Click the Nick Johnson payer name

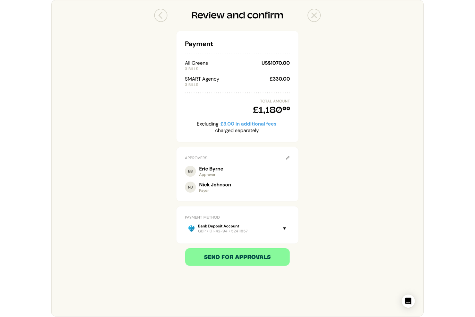(215, 185)
